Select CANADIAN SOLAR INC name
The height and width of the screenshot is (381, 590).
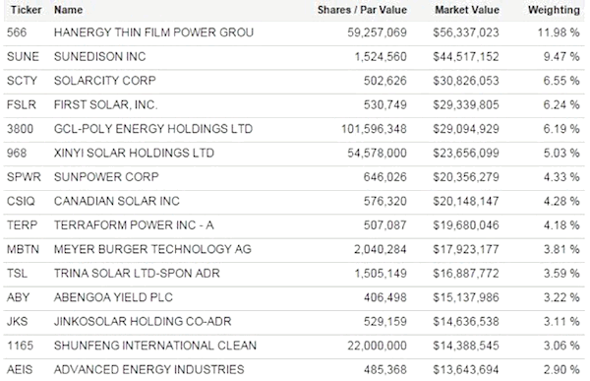click(x=117, y=201)
